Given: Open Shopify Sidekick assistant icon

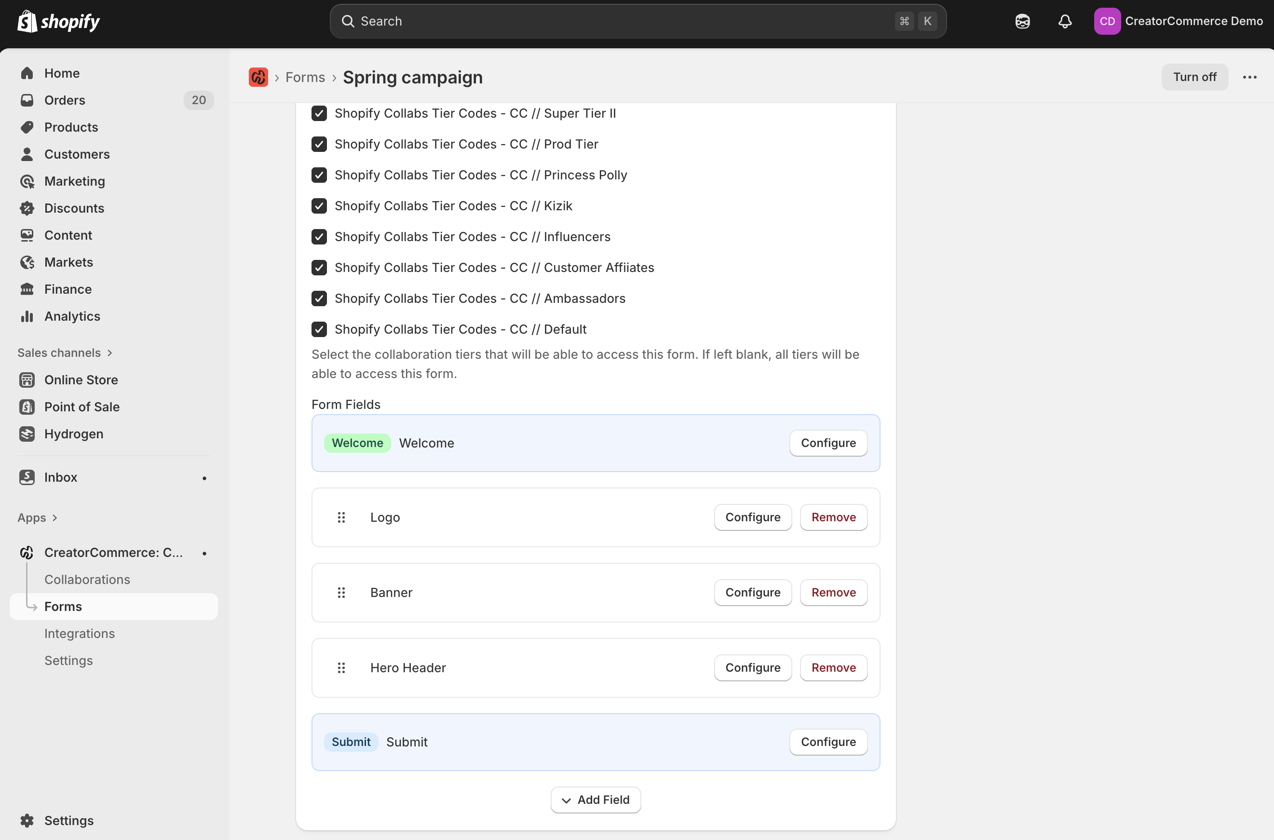Looking at the screenshot, I should point(1022,21).
